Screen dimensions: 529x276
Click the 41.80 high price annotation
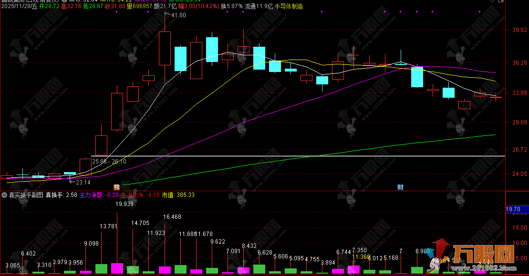coord(178,15)
